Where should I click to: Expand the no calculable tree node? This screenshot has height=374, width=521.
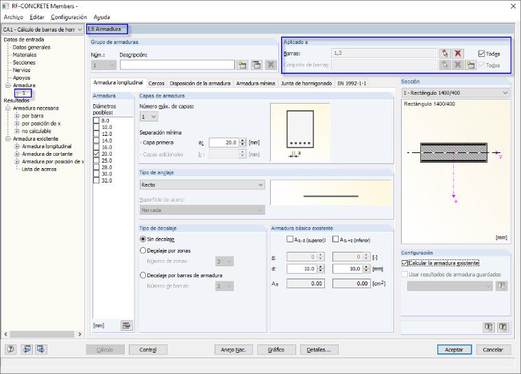click(17, 131)
